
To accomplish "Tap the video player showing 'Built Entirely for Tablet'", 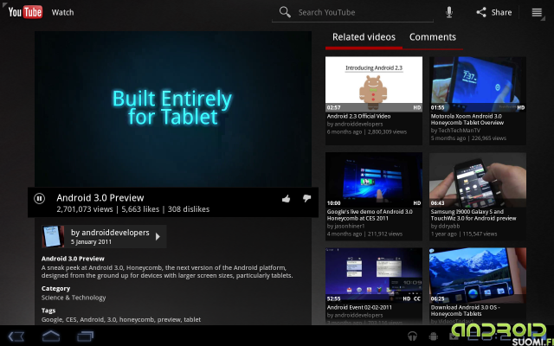I will (x=173, y=109).
